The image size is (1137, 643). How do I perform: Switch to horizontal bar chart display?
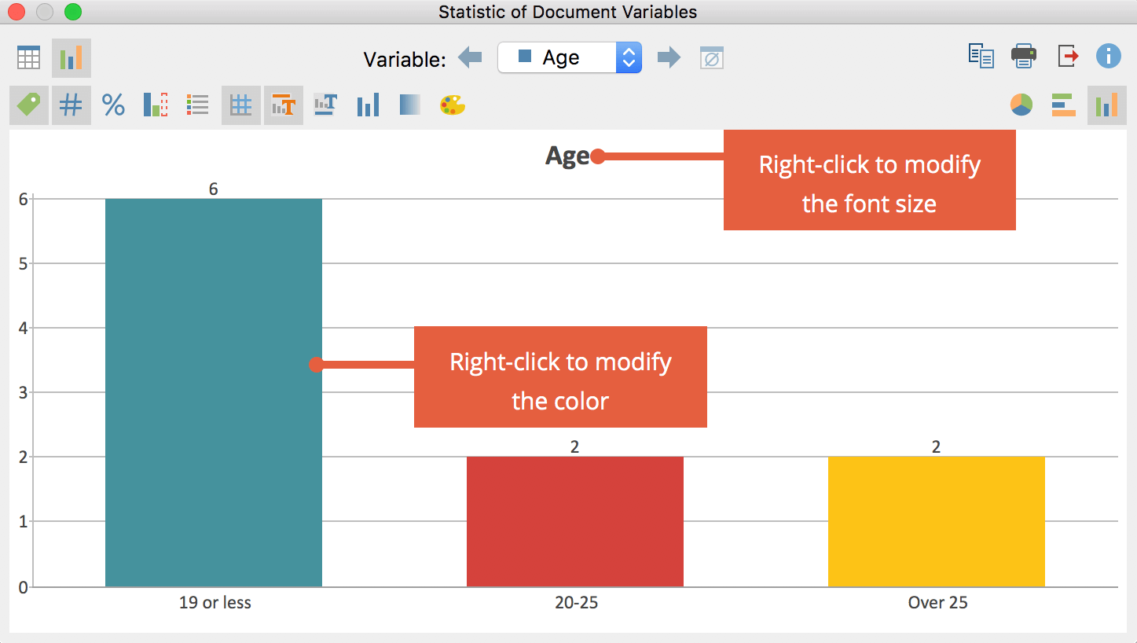click(x=1063, y=105)
